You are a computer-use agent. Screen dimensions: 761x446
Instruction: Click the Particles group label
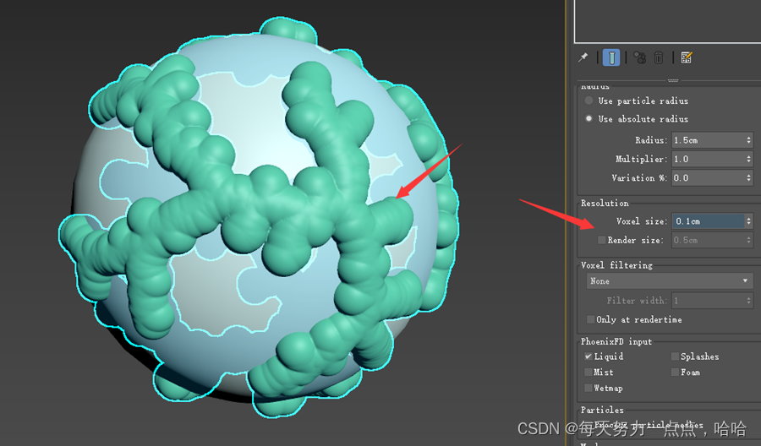pyautogui.click(x=602, y=410)
